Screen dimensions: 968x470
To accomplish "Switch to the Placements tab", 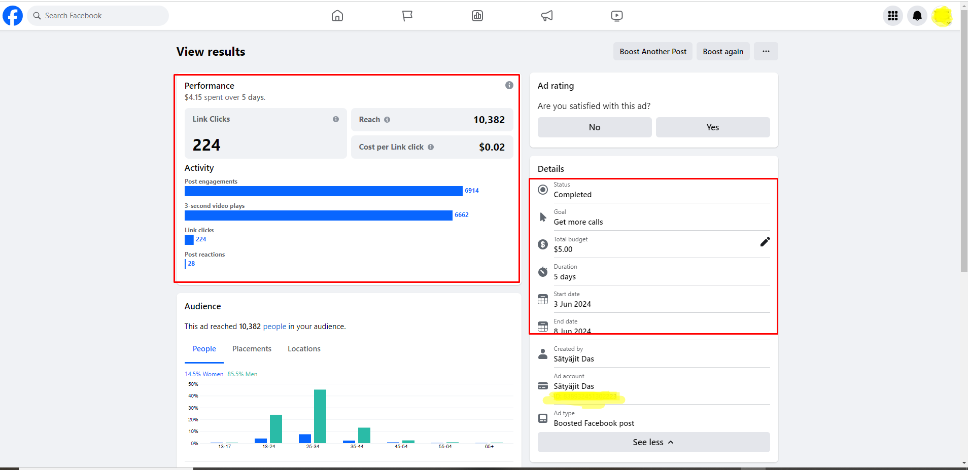I will (252, 349).
